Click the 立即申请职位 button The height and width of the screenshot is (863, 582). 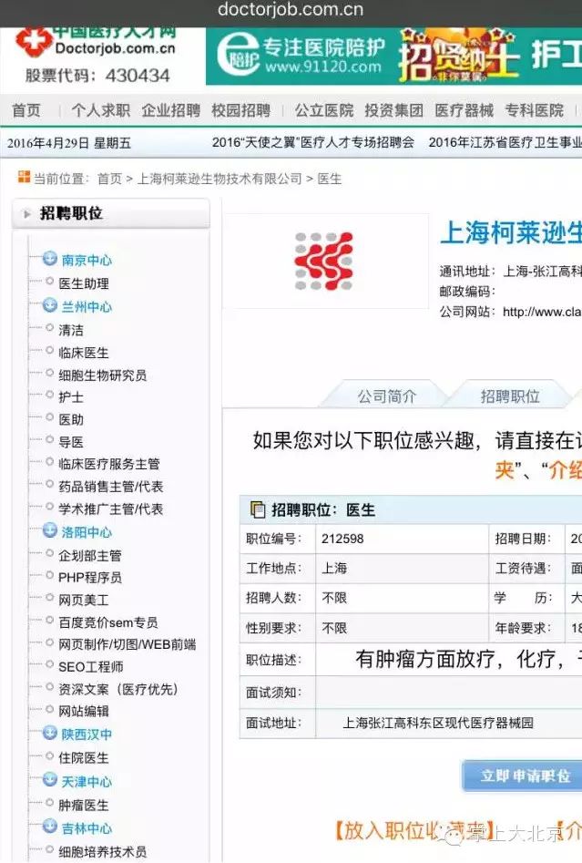[522, 776]
